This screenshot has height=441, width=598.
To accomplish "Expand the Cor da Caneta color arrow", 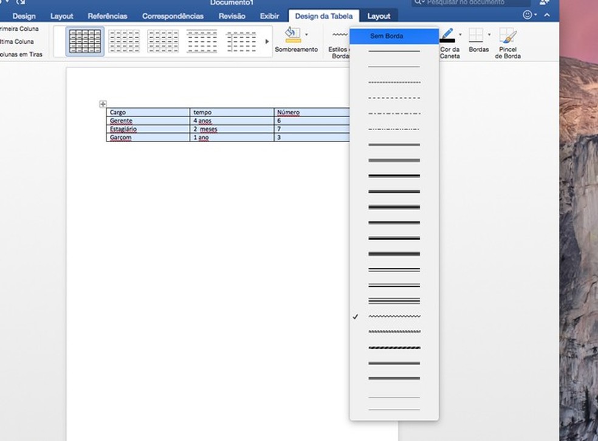I will pyautogui.click(x=460, y=35).
